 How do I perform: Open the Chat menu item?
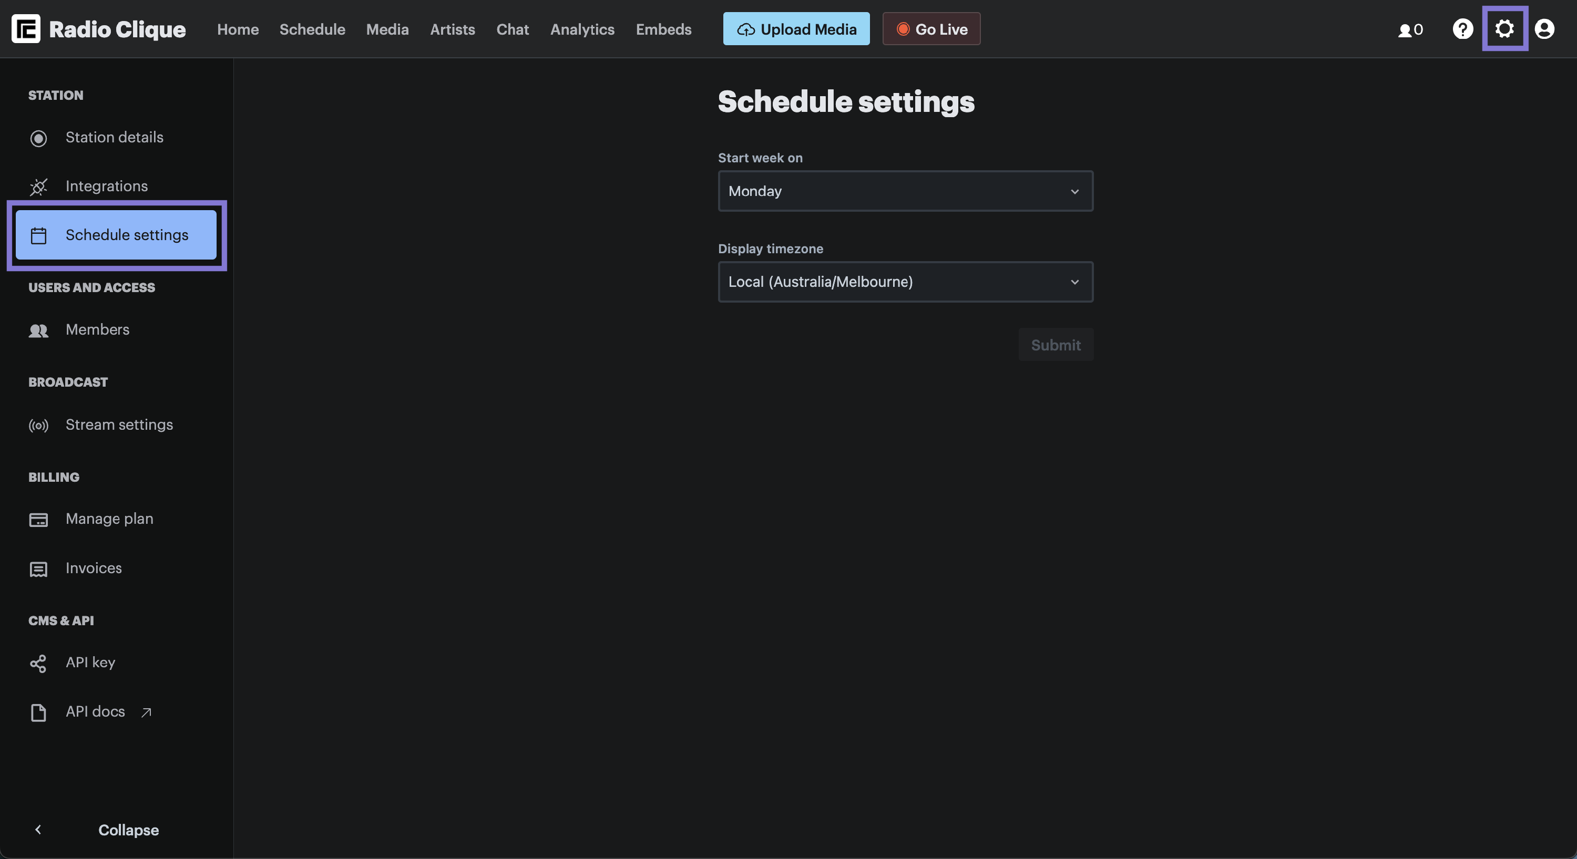click(513, 29)
